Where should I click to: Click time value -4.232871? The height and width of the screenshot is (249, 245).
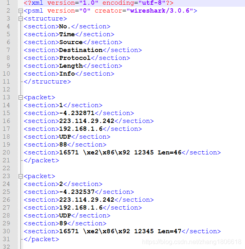pyautogui.click(x=77, y=113)
